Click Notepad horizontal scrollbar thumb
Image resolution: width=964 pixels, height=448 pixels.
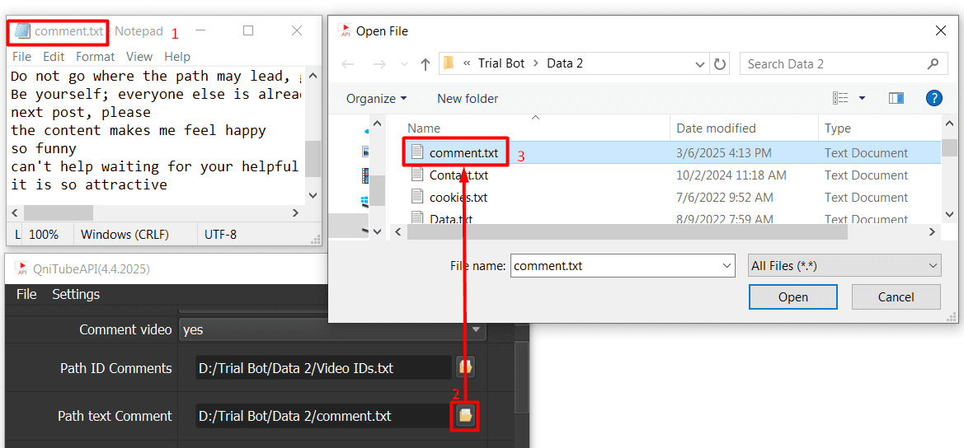59,213
